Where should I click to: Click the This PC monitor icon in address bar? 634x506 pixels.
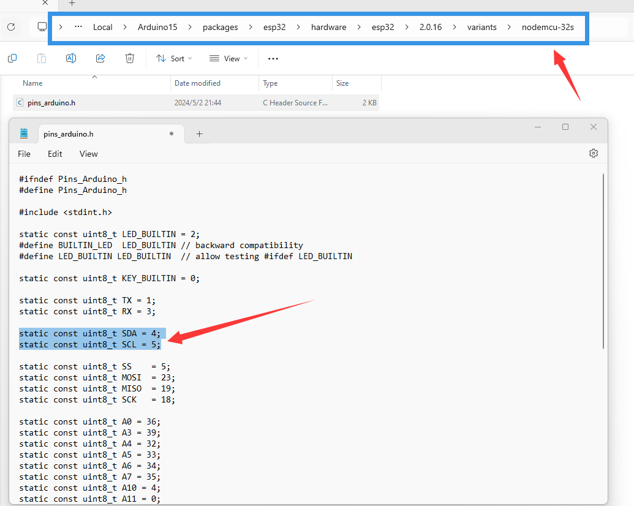[x=42, y=27]
